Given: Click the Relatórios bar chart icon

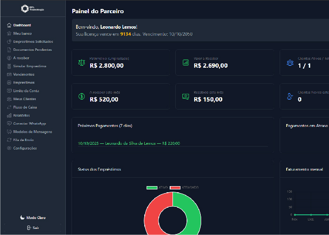Looking at the screenshot, I should pyautogui.click(x=9, y=115).
